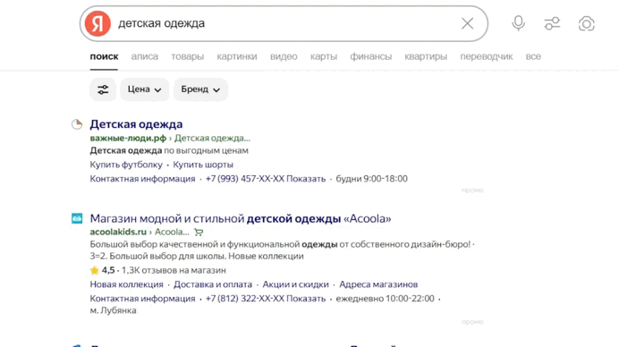Expand the Бренд dropdown

coord(200,89)
